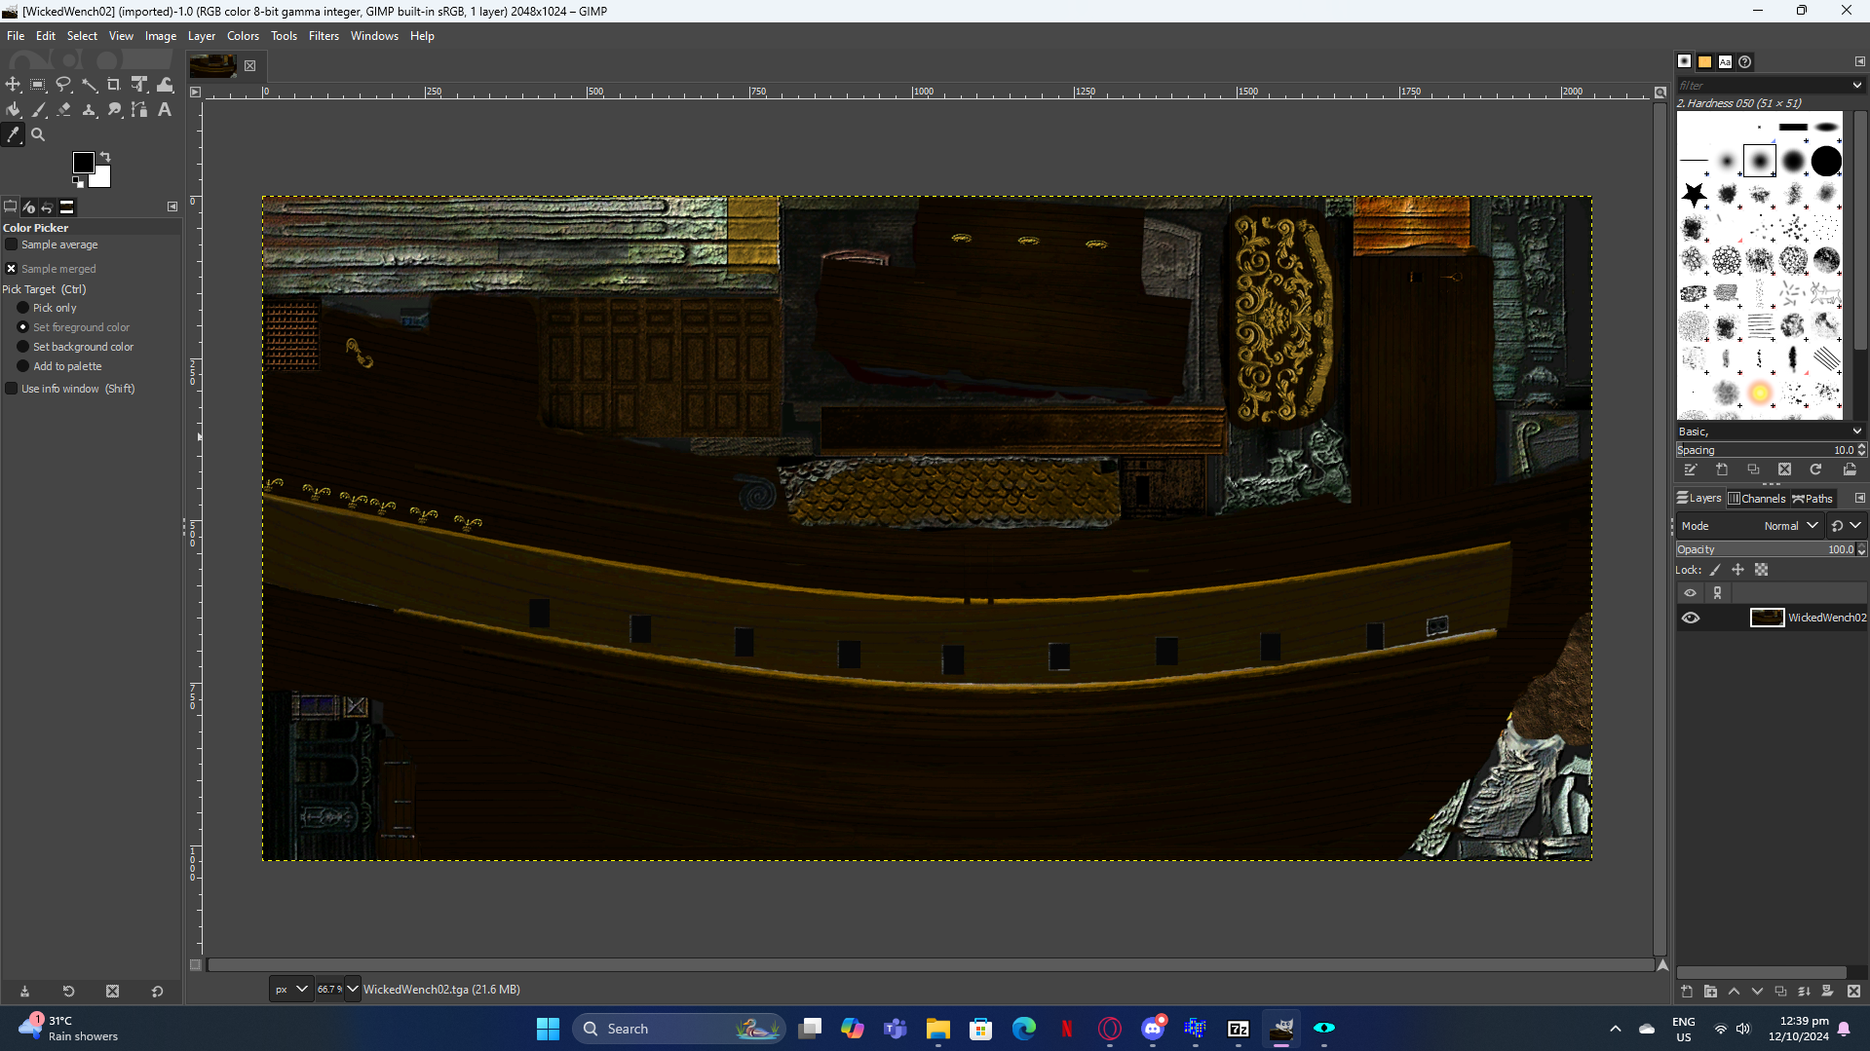Select the Paintbrush tool

(x=38, y=110)
